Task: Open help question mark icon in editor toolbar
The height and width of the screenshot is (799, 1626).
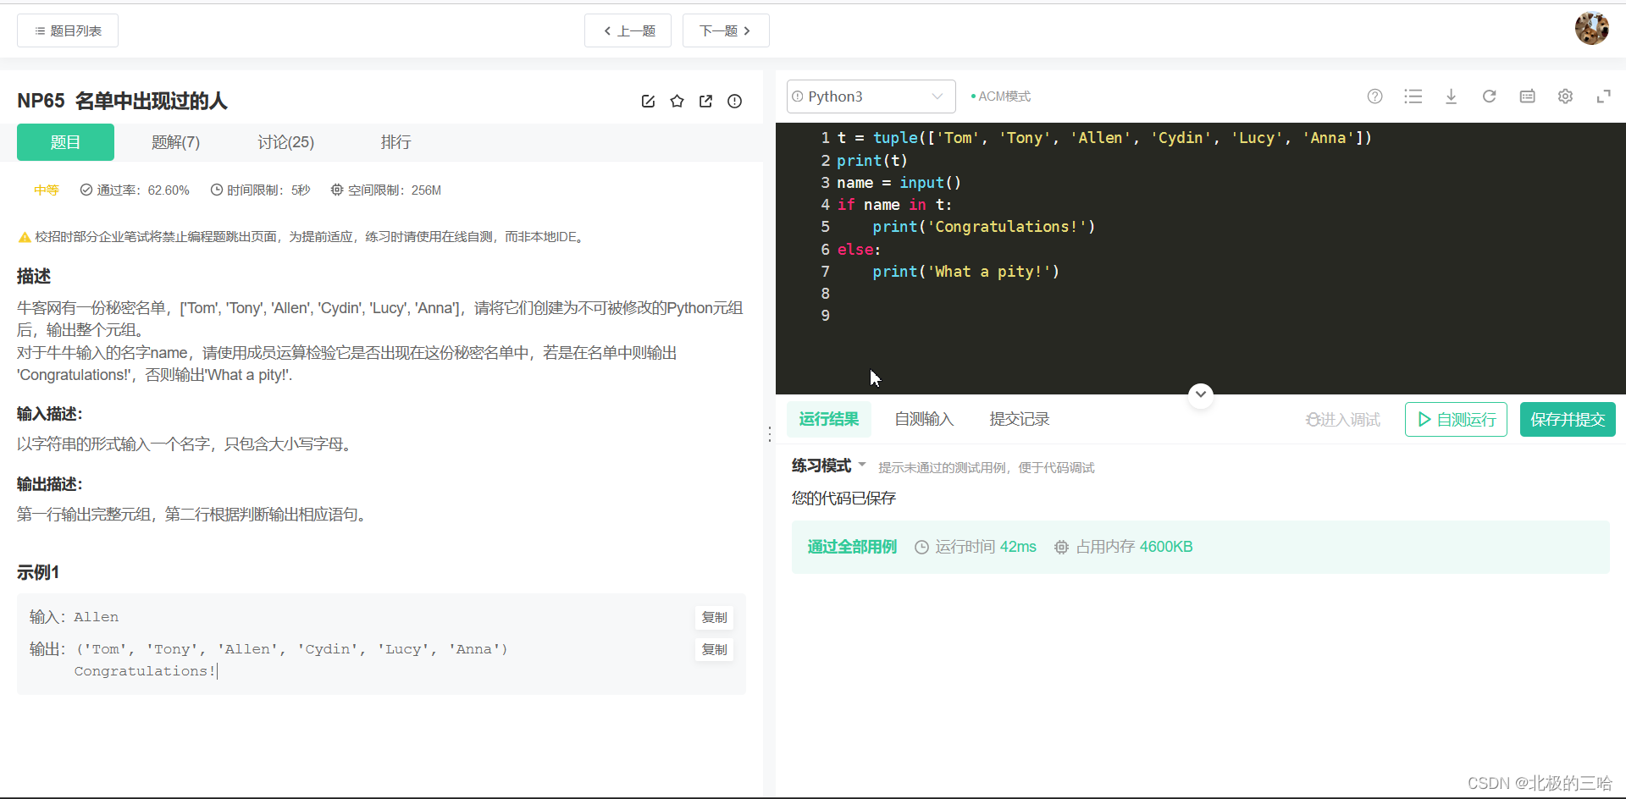Action: pyautogui.click(x=1374, y=96)
